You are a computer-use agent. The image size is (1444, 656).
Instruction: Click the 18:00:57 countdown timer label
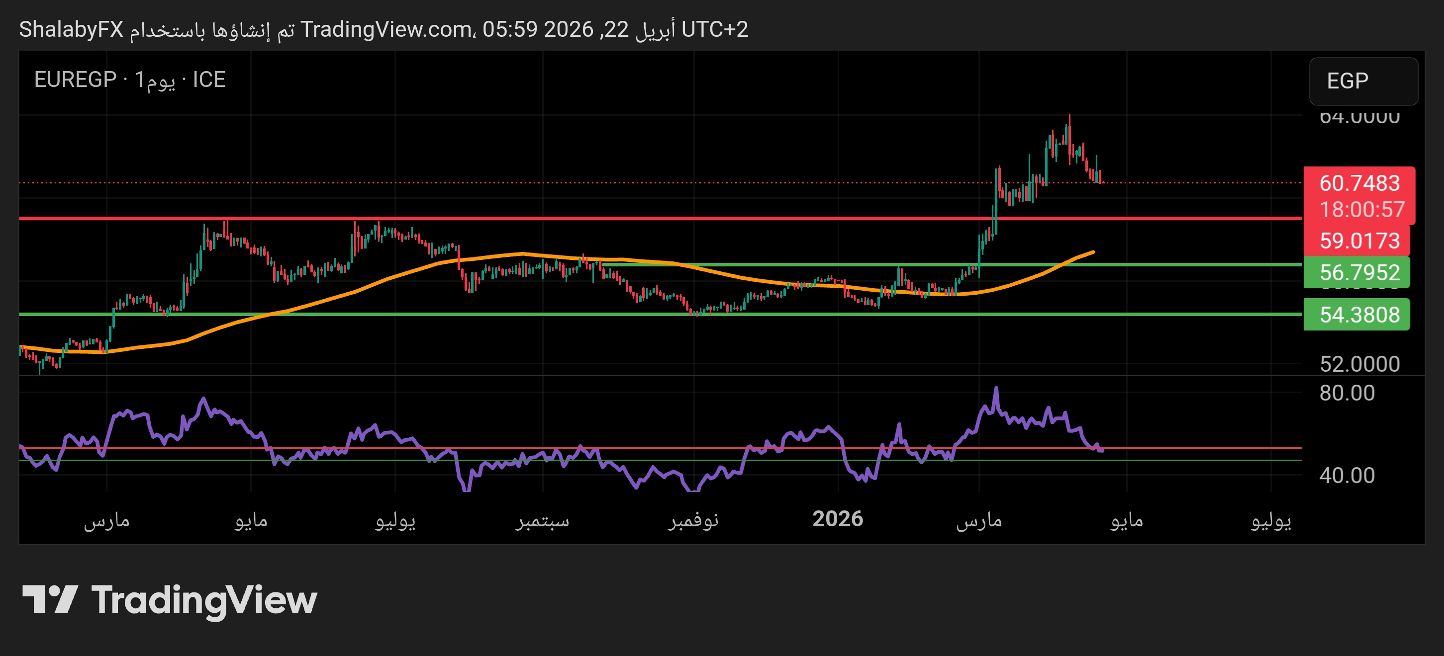pos(1361,210)
